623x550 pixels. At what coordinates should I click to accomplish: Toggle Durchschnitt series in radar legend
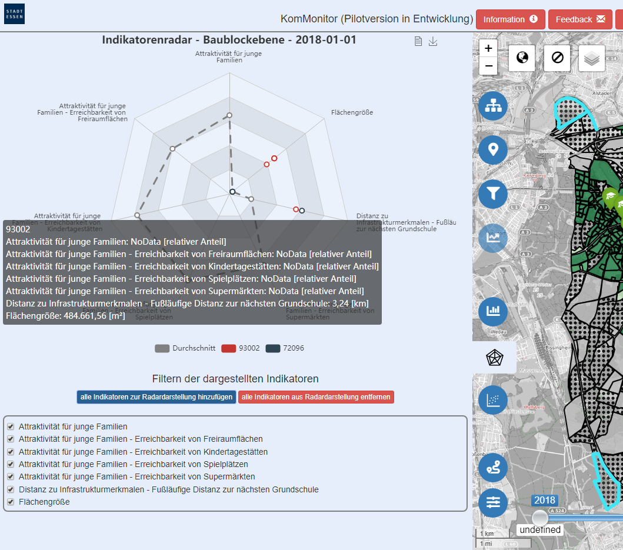pyautogui.click(x=185, y=348)
